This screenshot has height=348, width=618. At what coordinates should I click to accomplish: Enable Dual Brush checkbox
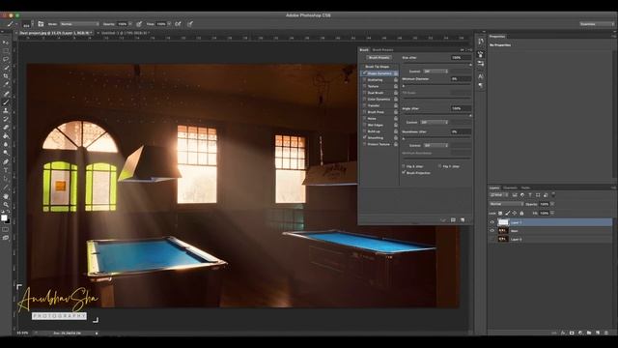pos(365,93)
